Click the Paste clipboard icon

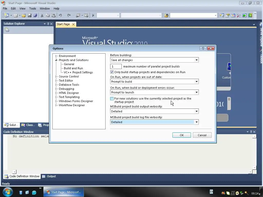coord(53,15)
